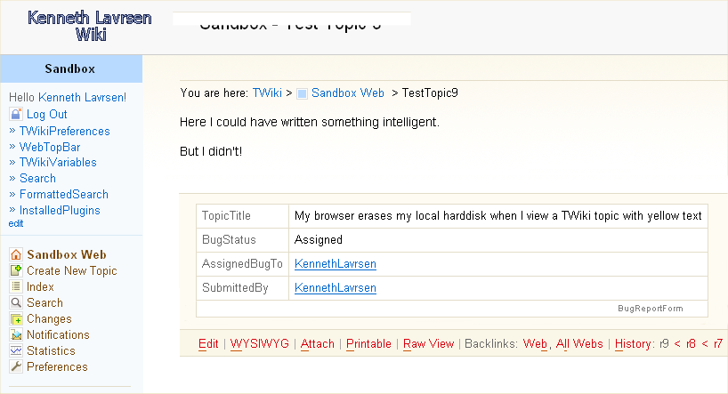The width and height of the screenshot is (728, 394).
Task: Click the Create New Topic icon
Action: (16, 270)
